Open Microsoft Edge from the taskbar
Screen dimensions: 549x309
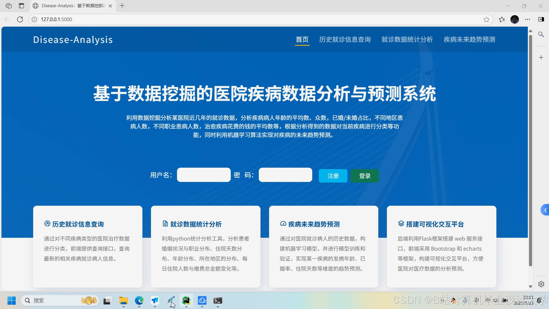point(139,301)
